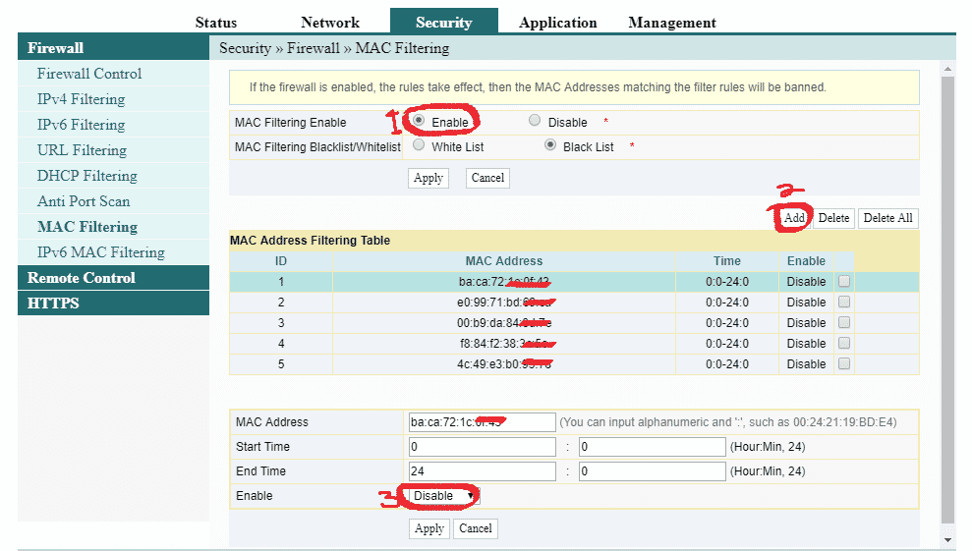Screen dimensions: 972x551
Task: Click Cancel below the rule form
Action: 476,528
